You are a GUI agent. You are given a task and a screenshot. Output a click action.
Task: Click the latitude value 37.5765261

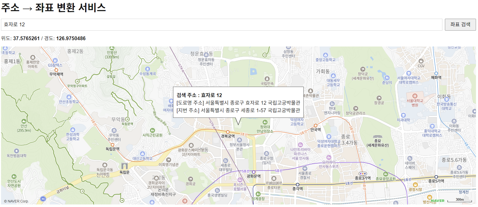(x=26, y=38)
